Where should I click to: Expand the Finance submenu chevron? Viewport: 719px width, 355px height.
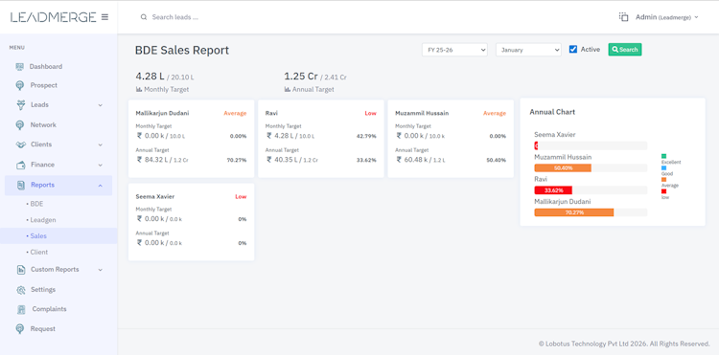100,166
